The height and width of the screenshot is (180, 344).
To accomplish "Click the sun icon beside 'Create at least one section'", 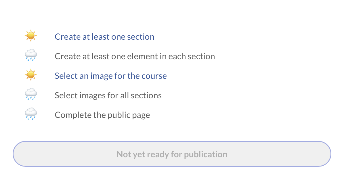I will click(31, 36).
